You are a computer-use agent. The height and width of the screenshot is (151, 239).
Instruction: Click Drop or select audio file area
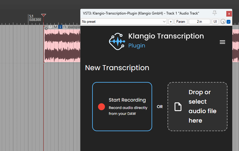click(197, 107)
